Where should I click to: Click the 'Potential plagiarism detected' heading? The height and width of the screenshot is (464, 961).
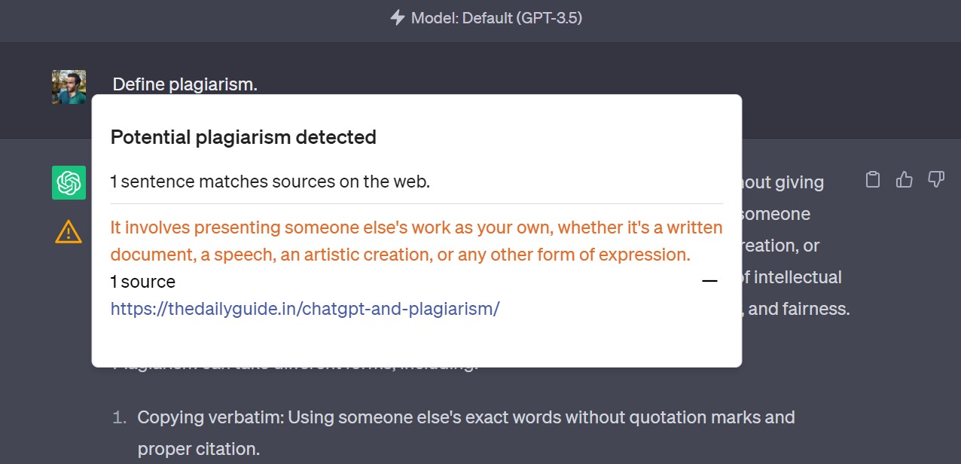pyautogui.click(x=243, y=137)
